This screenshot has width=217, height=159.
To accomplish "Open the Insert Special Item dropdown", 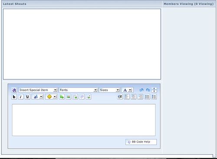I will (x=38, y=90).
